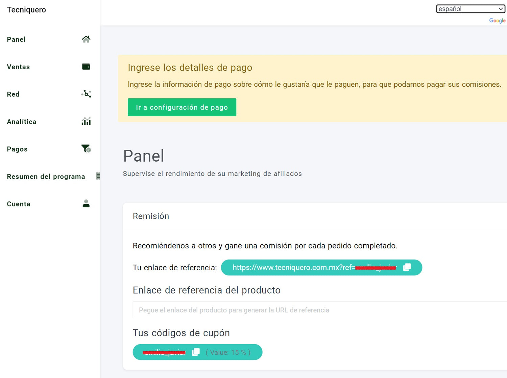507x378 pixels.
Task: Click the funnel dollar icon beside Pagos
Action: 86,148
